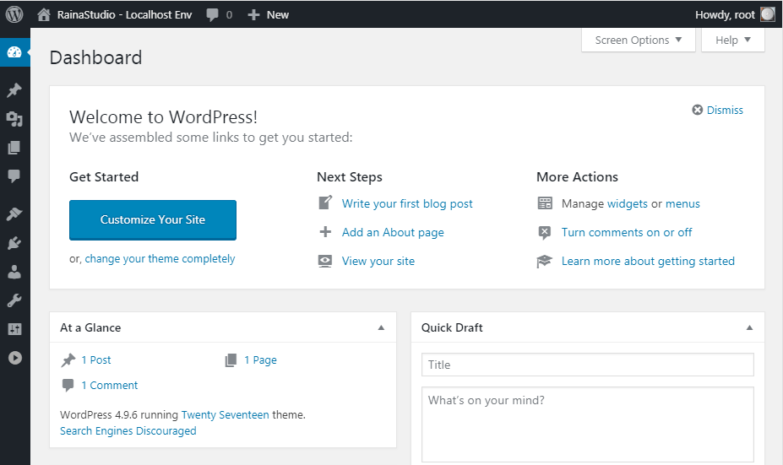Focus the Quick Draft Title field

pyautogui.click(x=588, y=365)
